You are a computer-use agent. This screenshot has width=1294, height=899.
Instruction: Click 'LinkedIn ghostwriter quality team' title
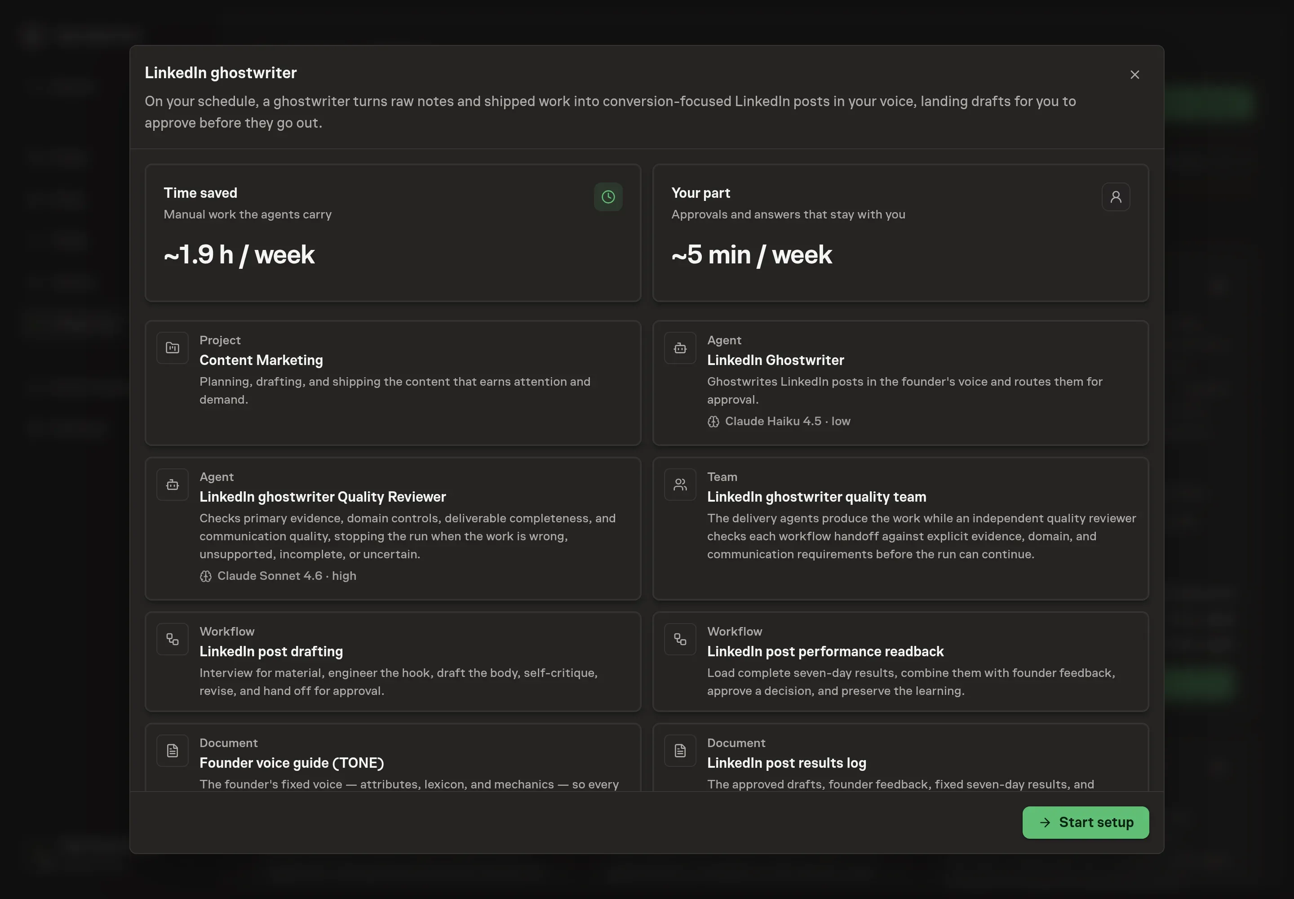816,497
